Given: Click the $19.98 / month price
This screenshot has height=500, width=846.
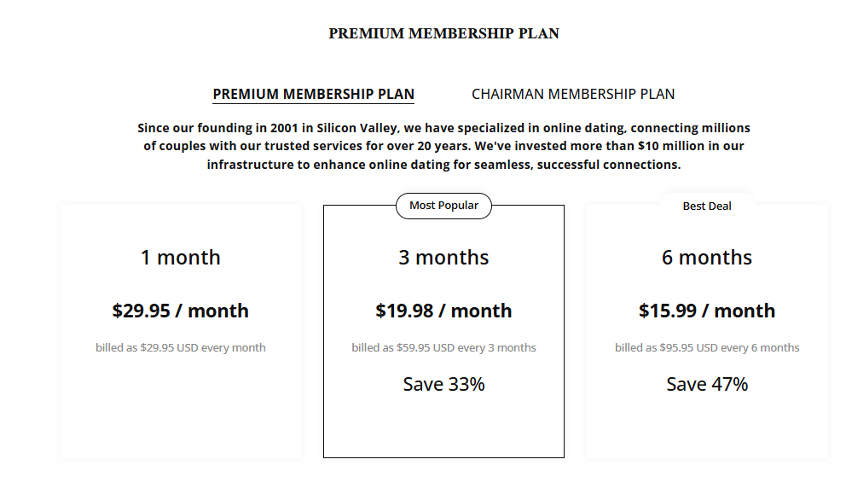Looking at the screenshot, I should coord(443,311).
